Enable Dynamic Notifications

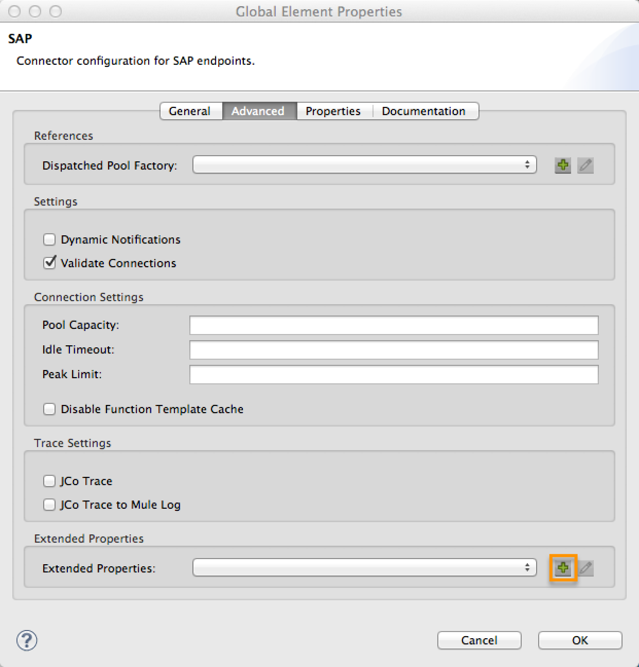point(49,239)
